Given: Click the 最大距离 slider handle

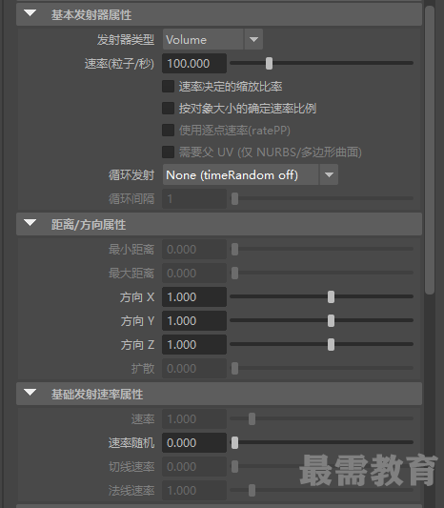Looking at the screenshot, I should coord(234,274).
